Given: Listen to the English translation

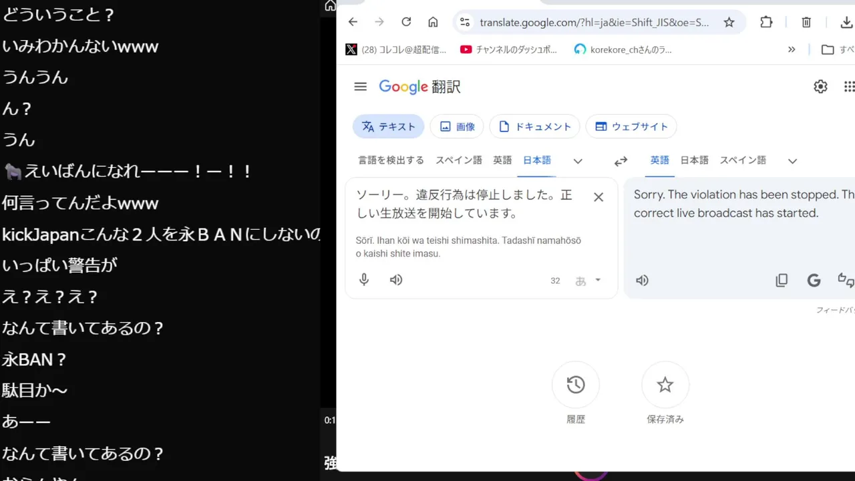Looking at the screenshot, I should tap(642, 281).
